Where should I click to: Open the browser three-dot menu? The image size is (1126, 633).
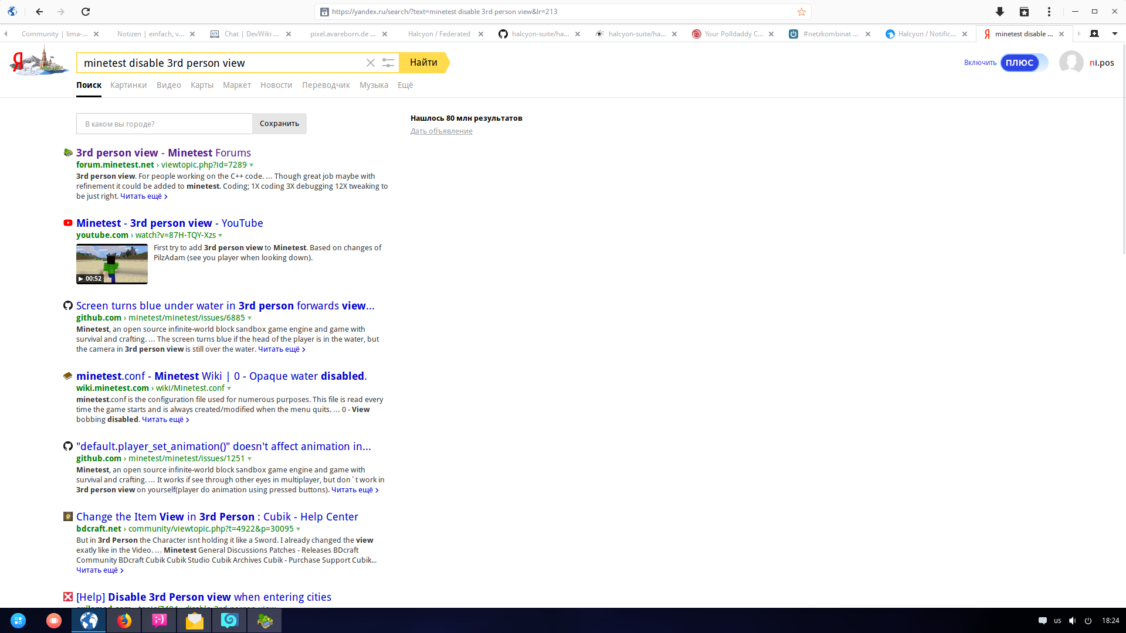coord(1049,12)
